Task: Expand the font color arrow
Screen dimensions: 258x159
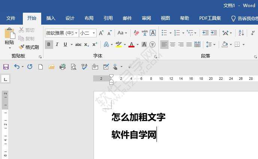Action: [x=137, y=44]
